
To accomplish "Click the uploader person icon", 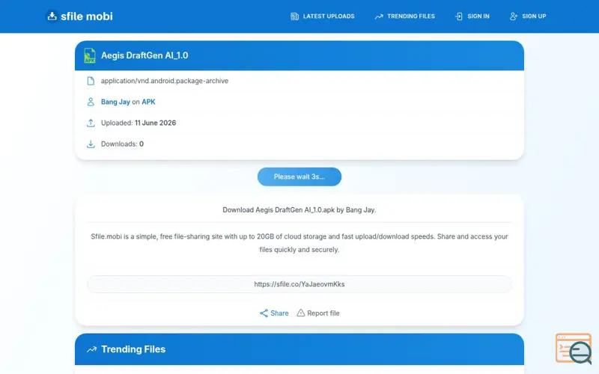I will point(91,102).
